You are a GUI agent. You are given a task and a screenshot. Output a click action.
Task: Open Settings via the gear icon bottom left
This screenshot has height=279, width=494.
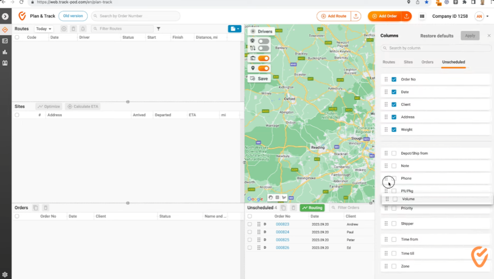point(5,273)
